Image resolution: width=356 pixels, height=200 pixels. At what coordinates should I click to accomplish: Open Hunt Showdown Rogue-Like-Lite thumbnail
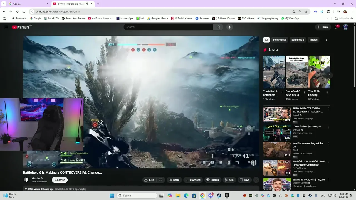(x=277, y=150)
